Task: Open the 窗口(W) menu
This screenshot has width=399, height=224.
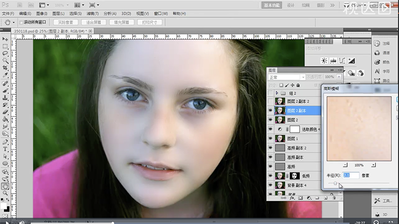Action: click(161, 14)
